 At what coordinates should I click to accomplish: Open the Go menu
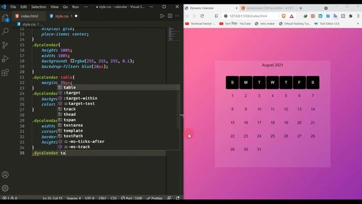tap(66, 7)
